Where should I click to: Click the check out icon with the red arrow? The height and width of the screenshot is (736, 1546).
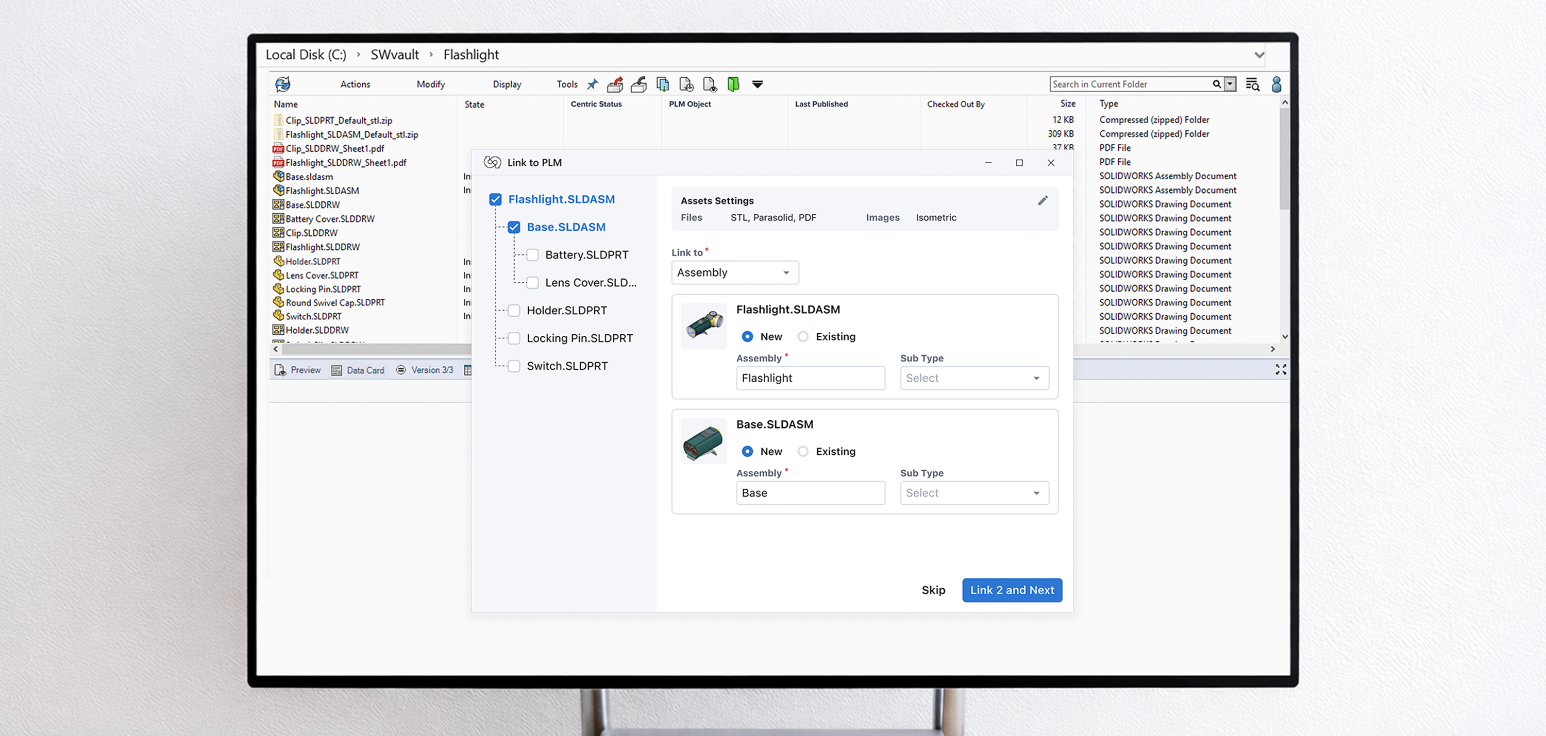(x=615, y=84)
